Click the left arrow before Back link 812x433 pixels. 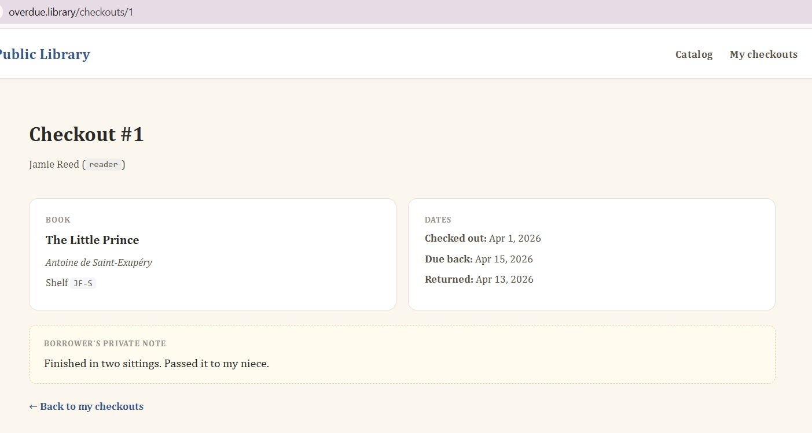tap(33, 406)
